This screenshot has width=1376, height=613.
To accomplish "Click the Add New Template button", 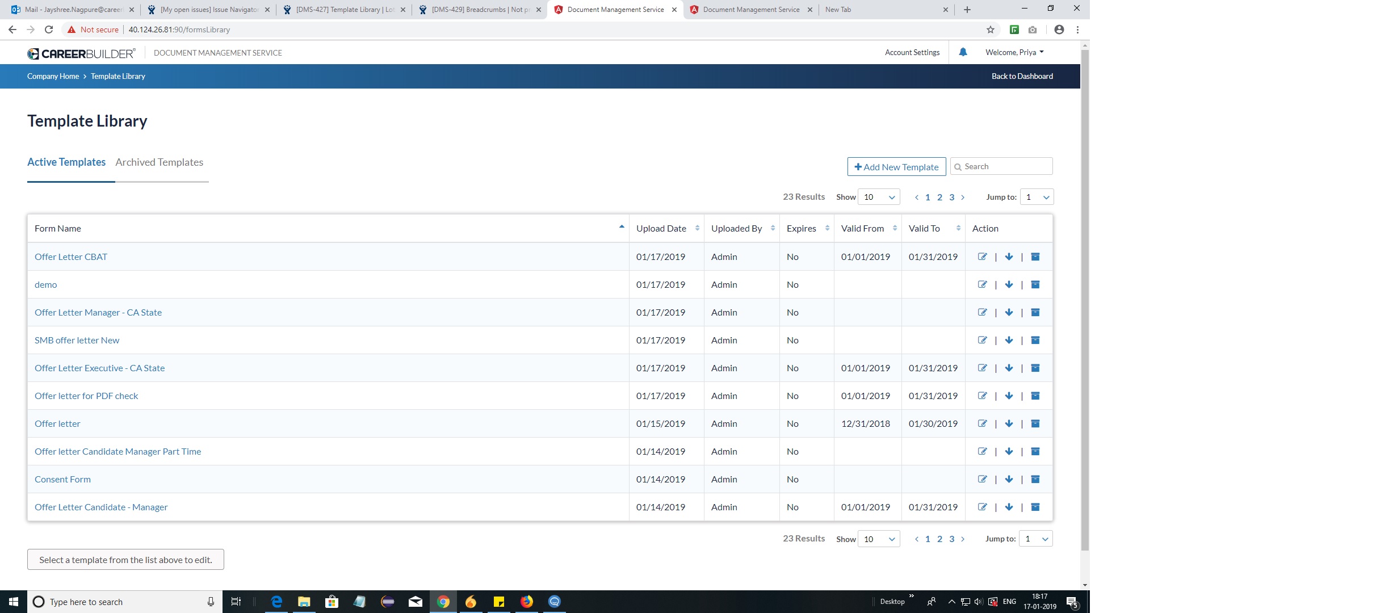I will coord(896,167).
